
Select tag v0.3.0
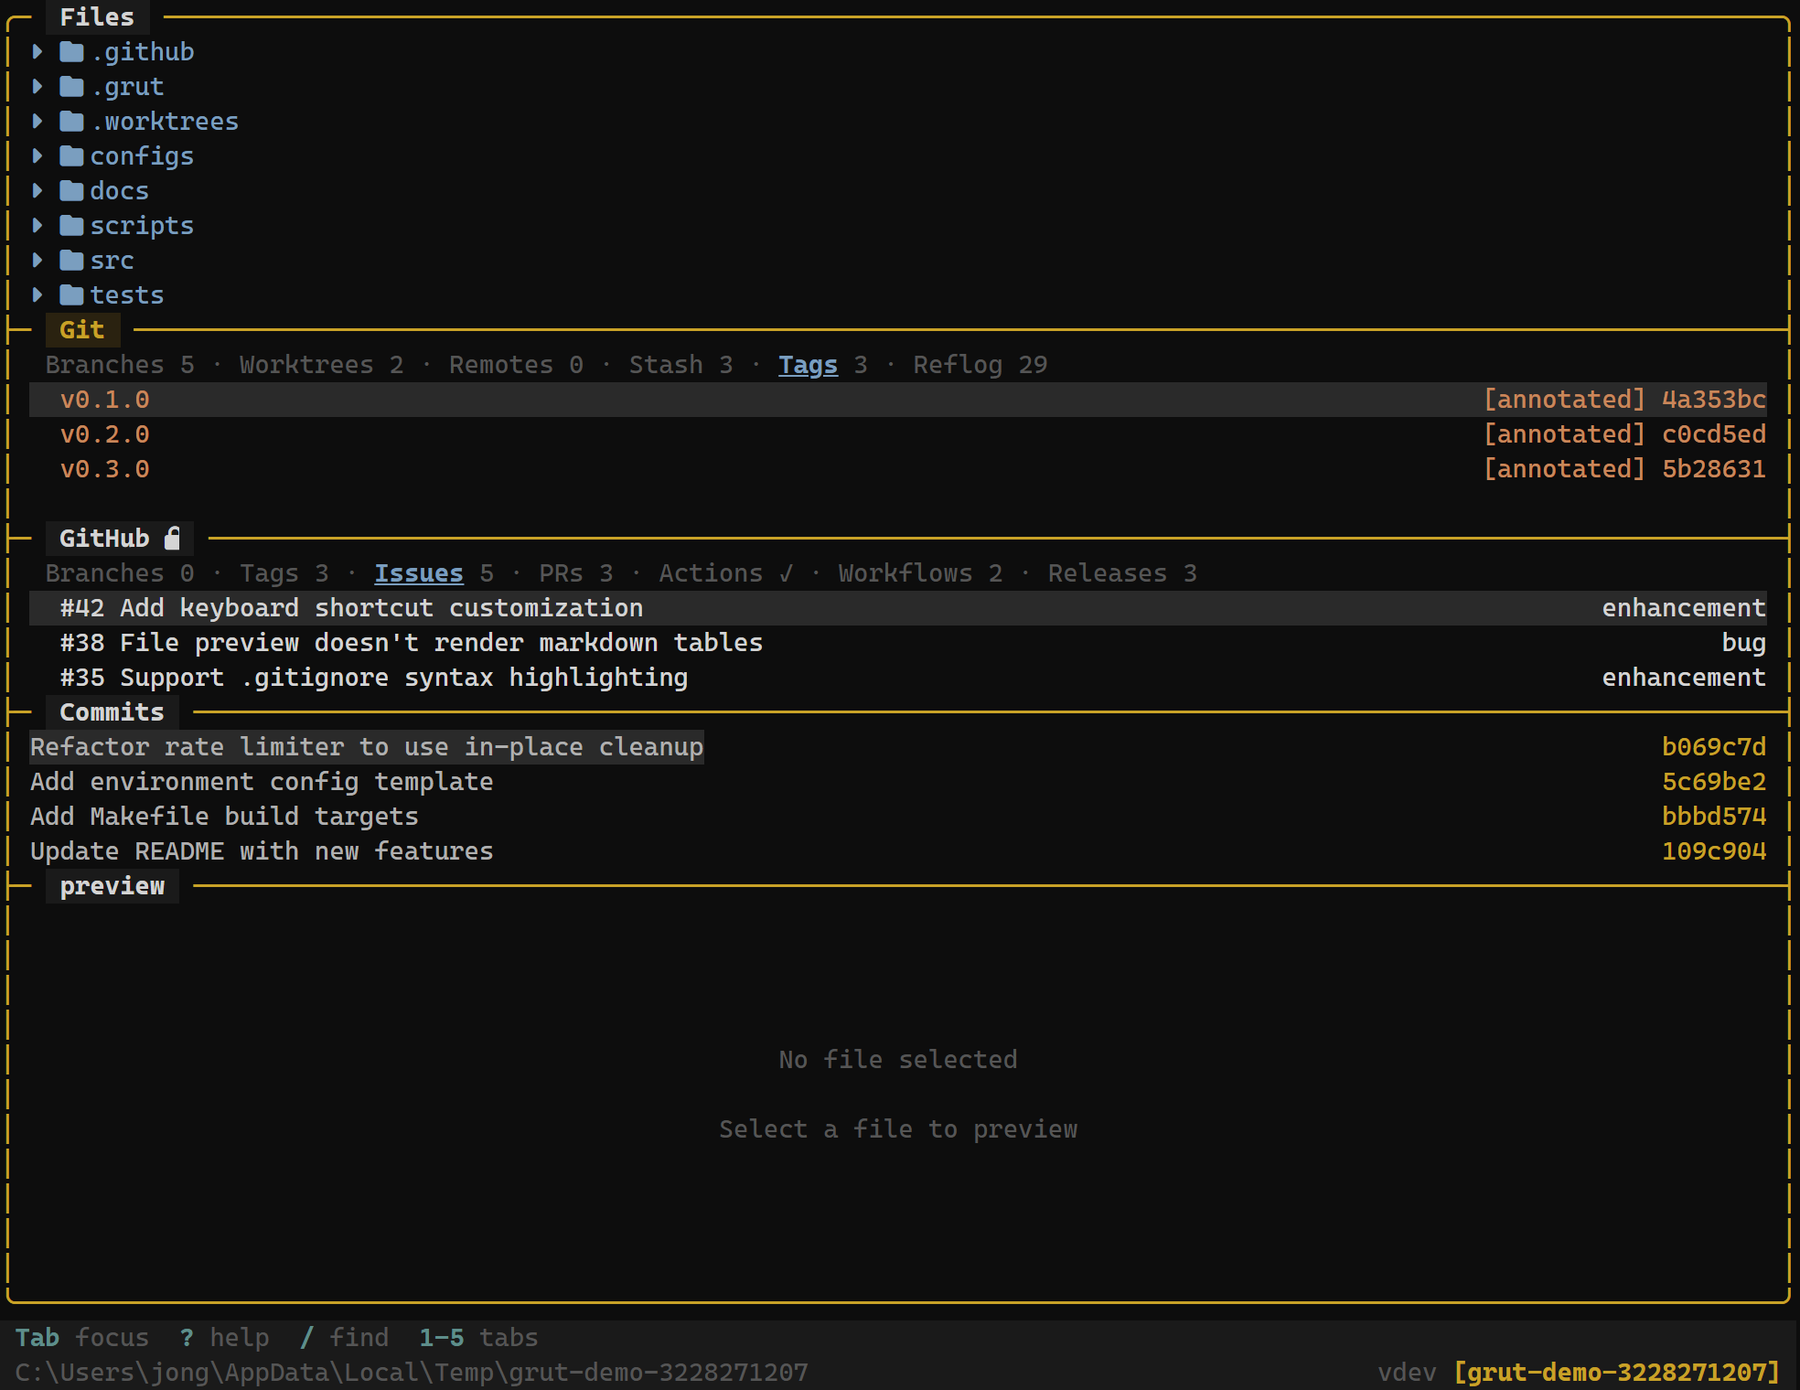point(898,469)
